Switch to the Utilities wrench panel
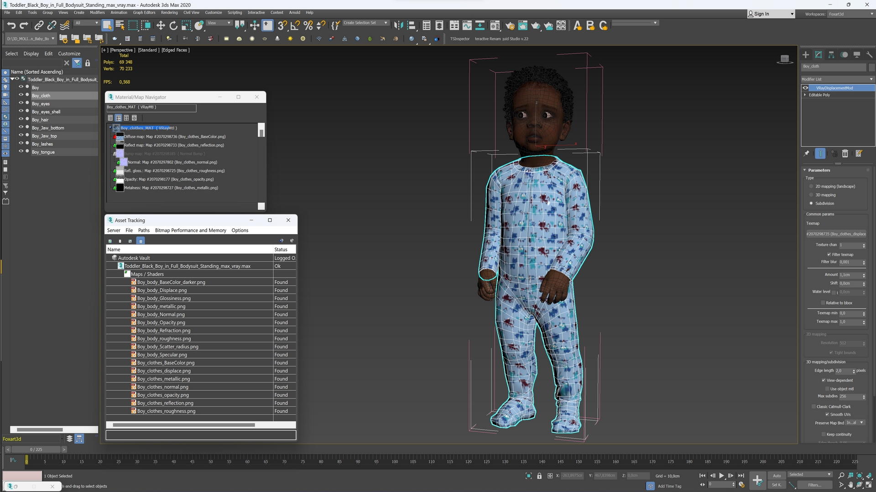Image resolution: width=876 pixels, height=492 pixels. pos(869,55)
